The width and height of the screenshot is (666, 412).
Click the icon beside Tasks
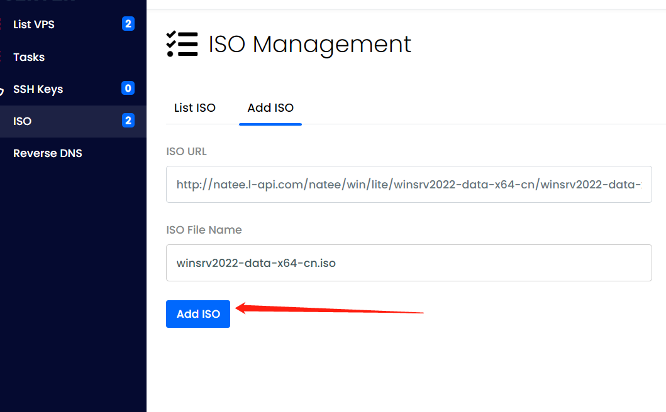(x=2, y=57)
